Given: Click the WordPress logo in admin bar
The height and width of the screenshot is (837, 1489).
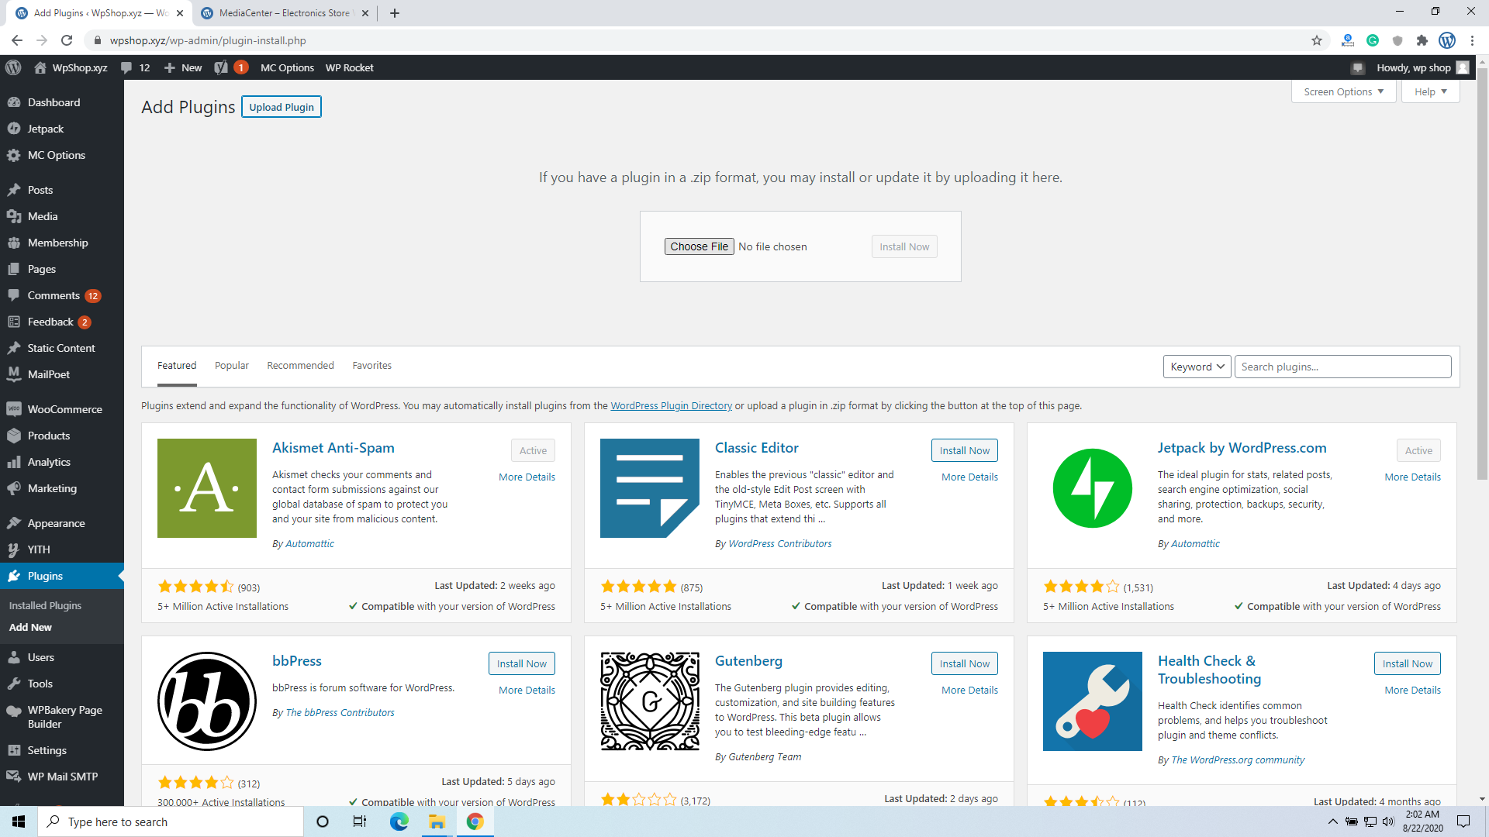Looking at the screenshot, I should coord(13,67).
